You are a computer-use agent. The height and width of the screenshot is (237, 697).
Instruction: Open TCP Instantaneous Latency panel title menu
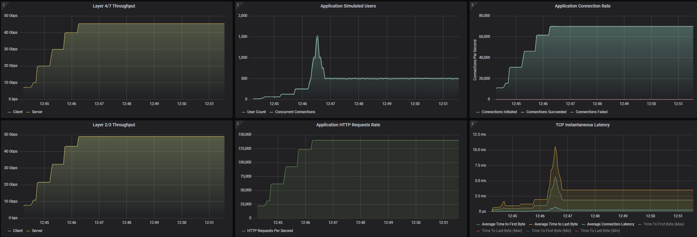[x=582, y=125]
